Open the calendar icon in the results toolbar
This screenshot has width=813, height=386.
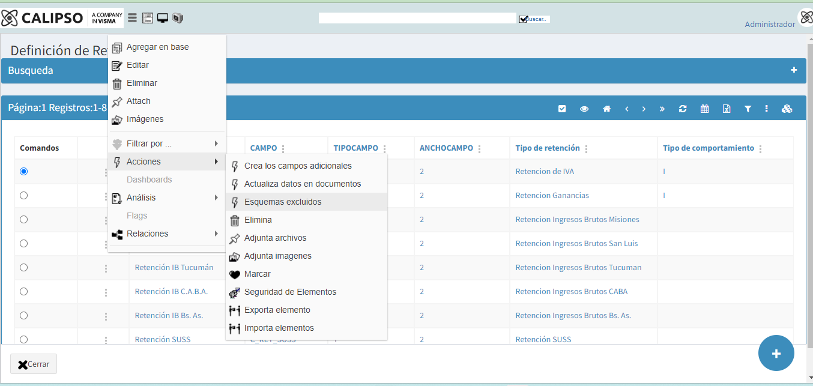(705, 109)
